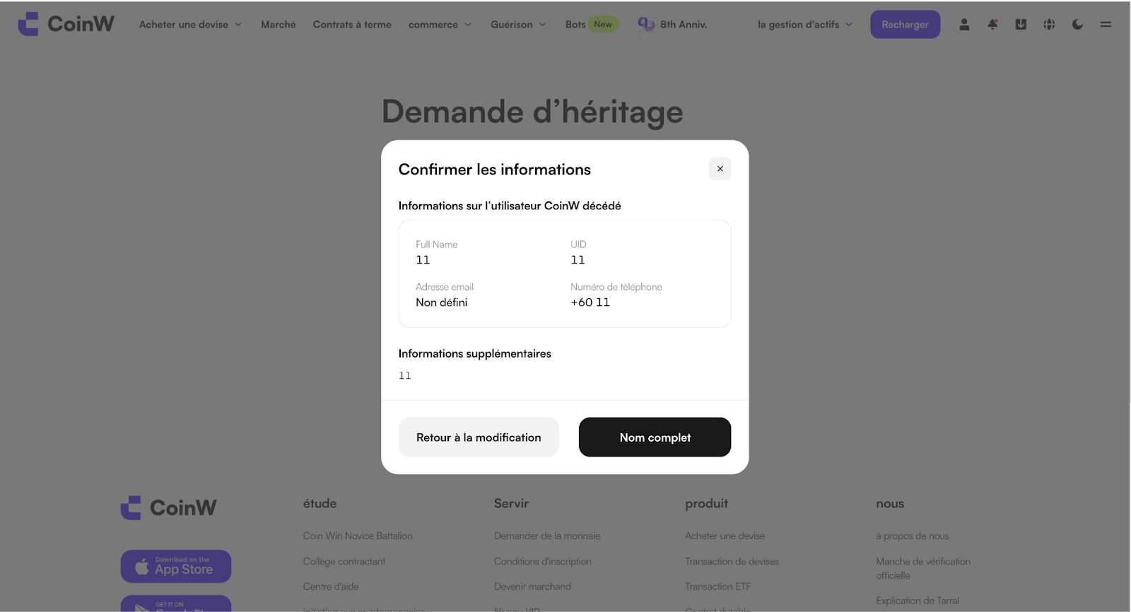Expand the la gestion d'actifs dropdown

pyautogui.click(x=805, y=24)
